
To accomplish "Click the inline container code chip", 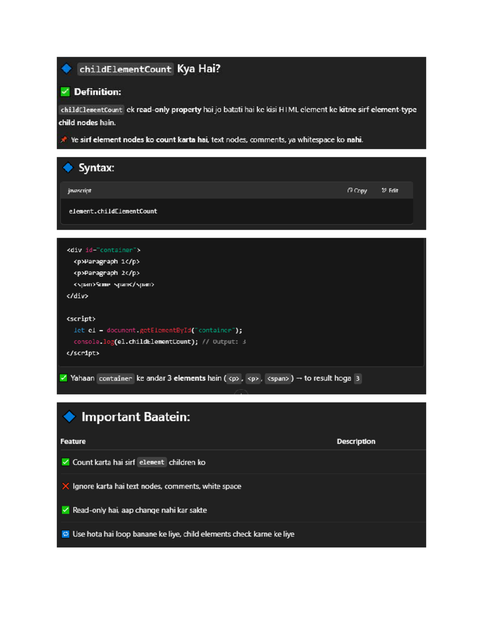I will [x=115, y=379].
